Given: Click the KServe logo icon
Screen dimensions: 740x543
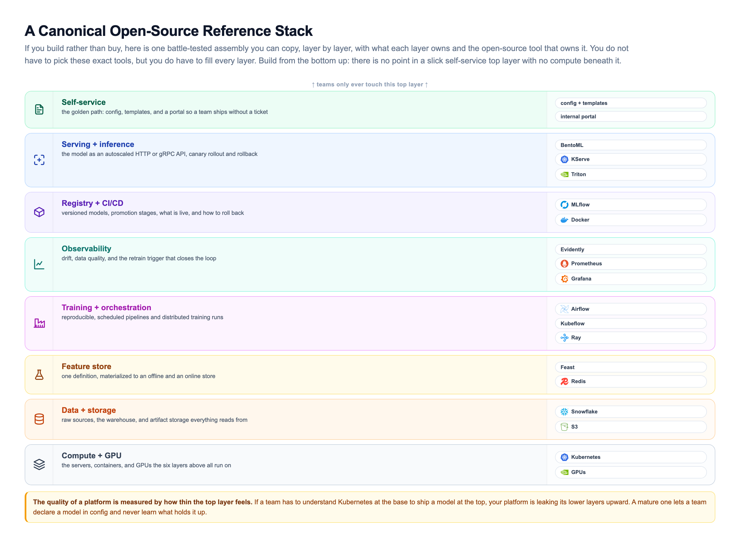Looking at the screenshot, I should click(x=564, y=159).
